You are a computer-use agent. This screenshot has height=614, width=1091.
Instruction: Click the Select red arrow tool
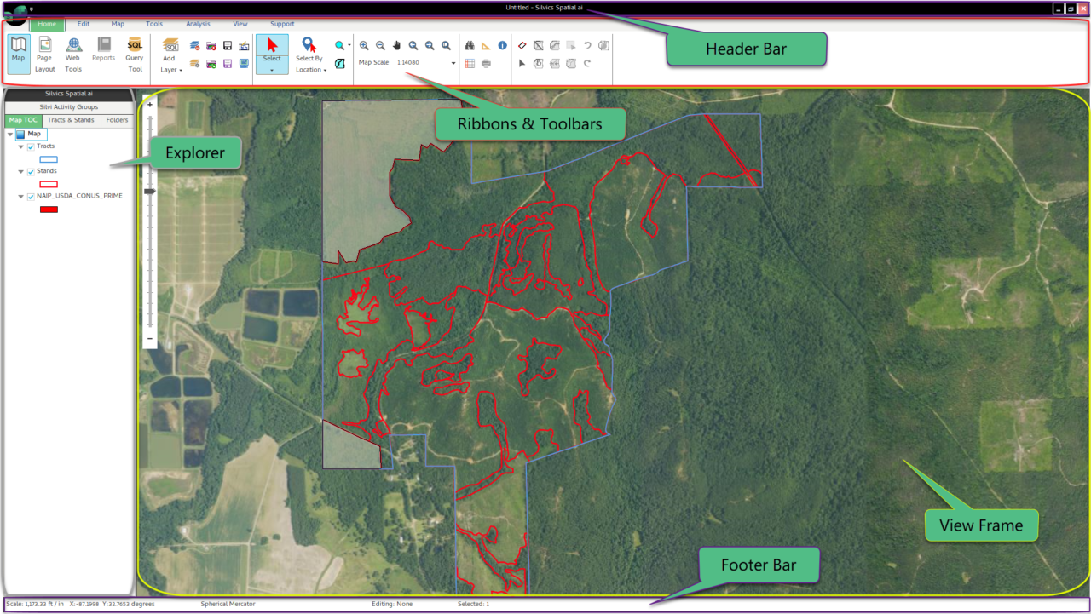[x=272, y=47]
